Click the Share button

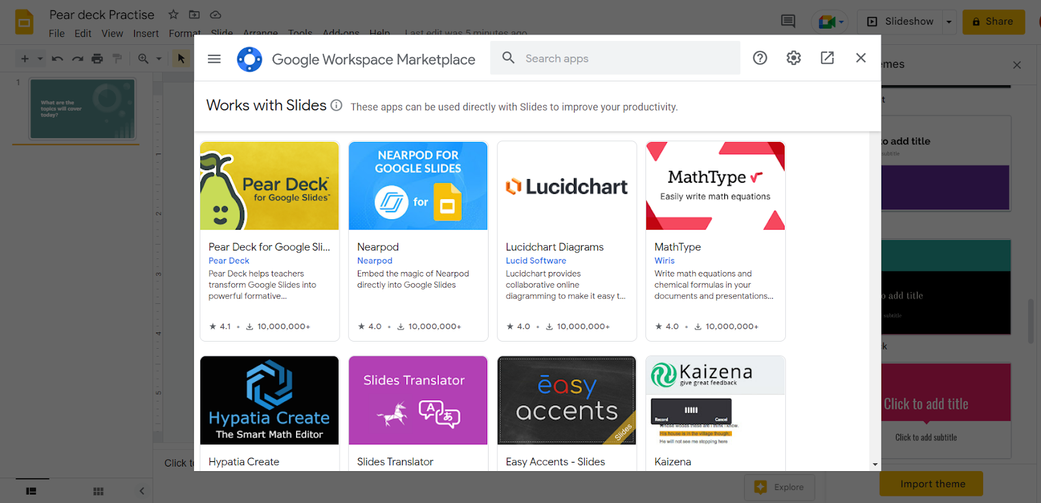click(994, 21)
